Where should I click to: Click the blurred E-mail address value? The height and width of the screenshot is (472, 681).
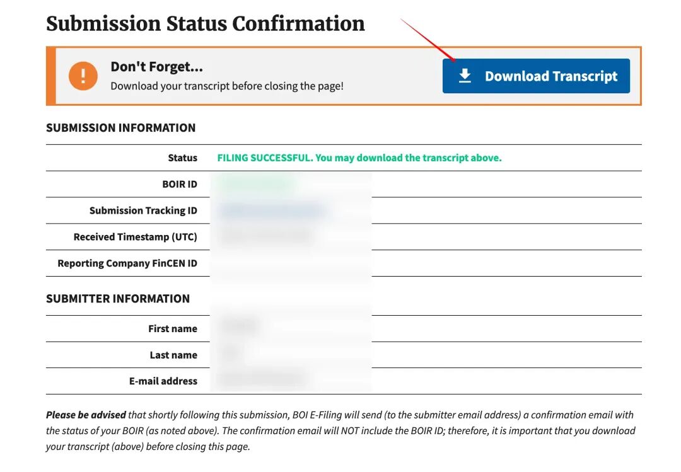[262, 379]
